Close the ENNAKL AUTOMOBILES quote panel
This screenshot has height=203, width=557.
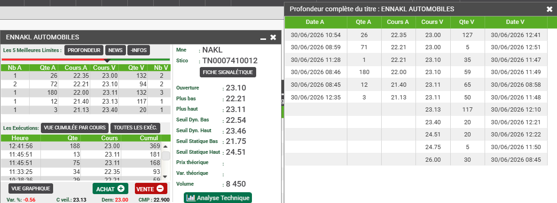[273, 37]
